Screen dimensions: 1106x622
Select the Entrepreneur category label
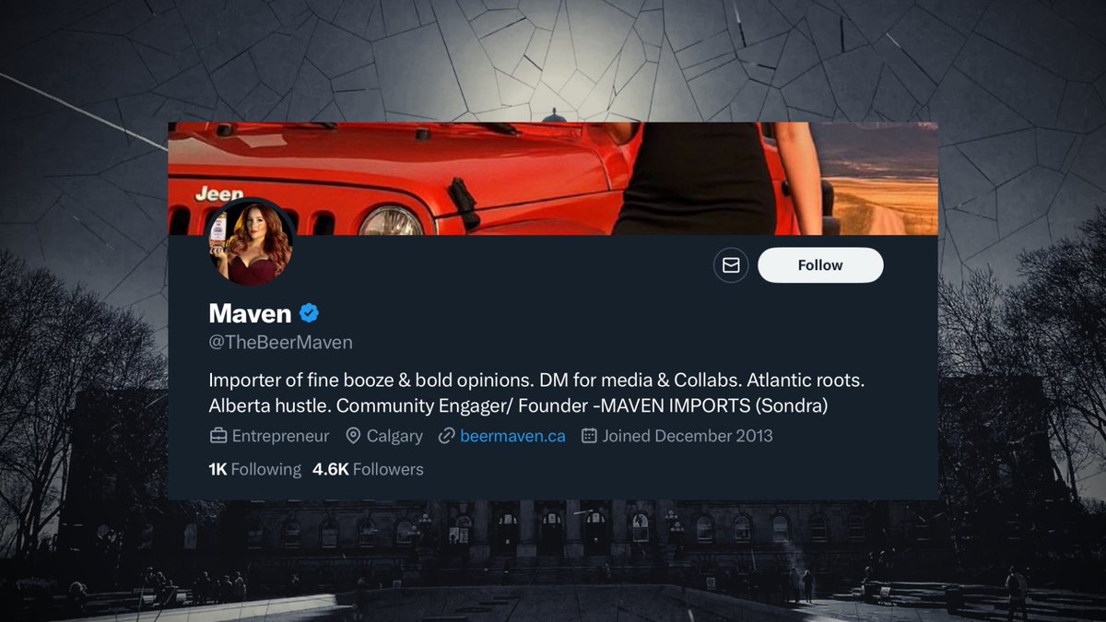click(280, 436)
